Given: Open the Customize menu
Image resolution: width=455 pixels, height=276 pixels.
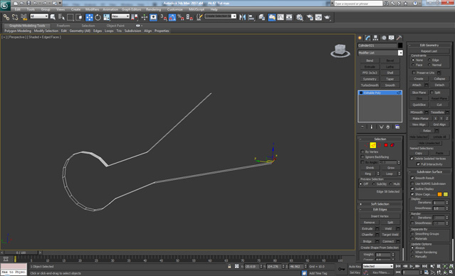Looking at the screenshot, I should 174,9.
